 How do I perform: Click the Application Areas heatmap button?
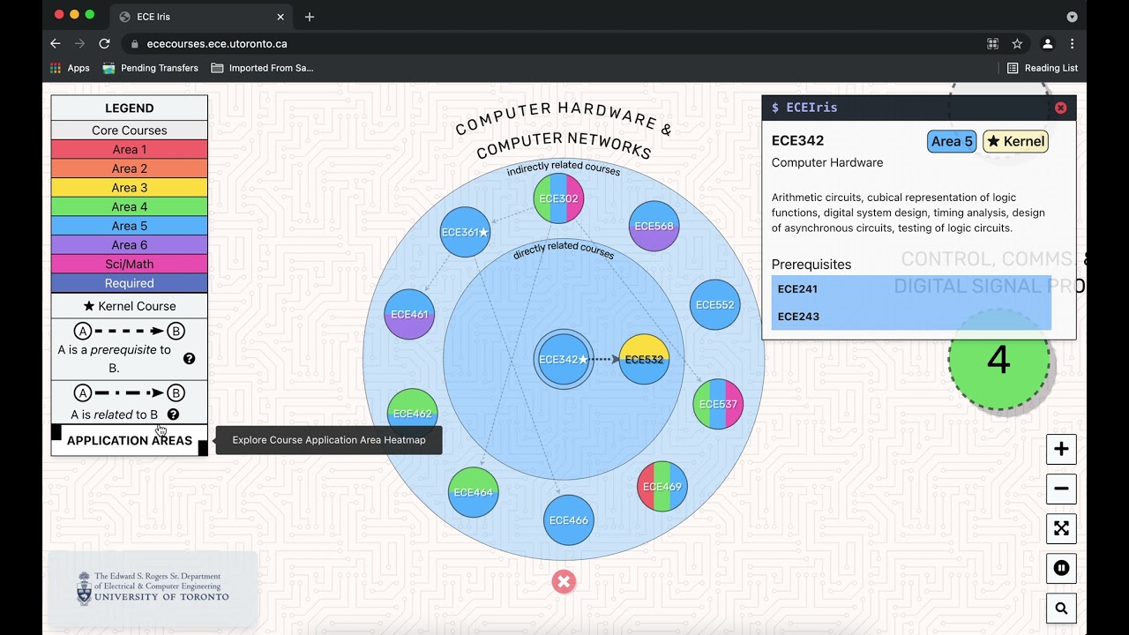pos(130,440)
